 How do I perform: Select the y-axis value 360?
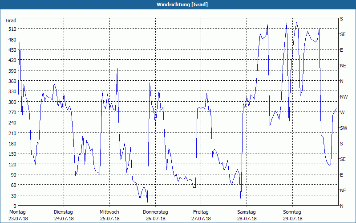(12, 81)
